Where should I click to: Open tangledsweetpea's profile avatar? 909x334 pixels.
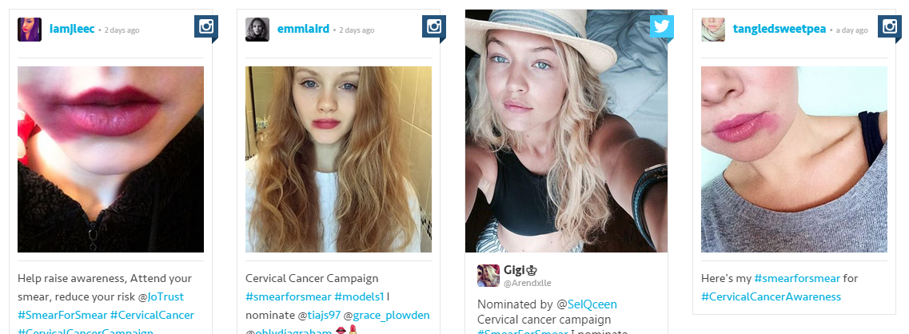point(713,30)
